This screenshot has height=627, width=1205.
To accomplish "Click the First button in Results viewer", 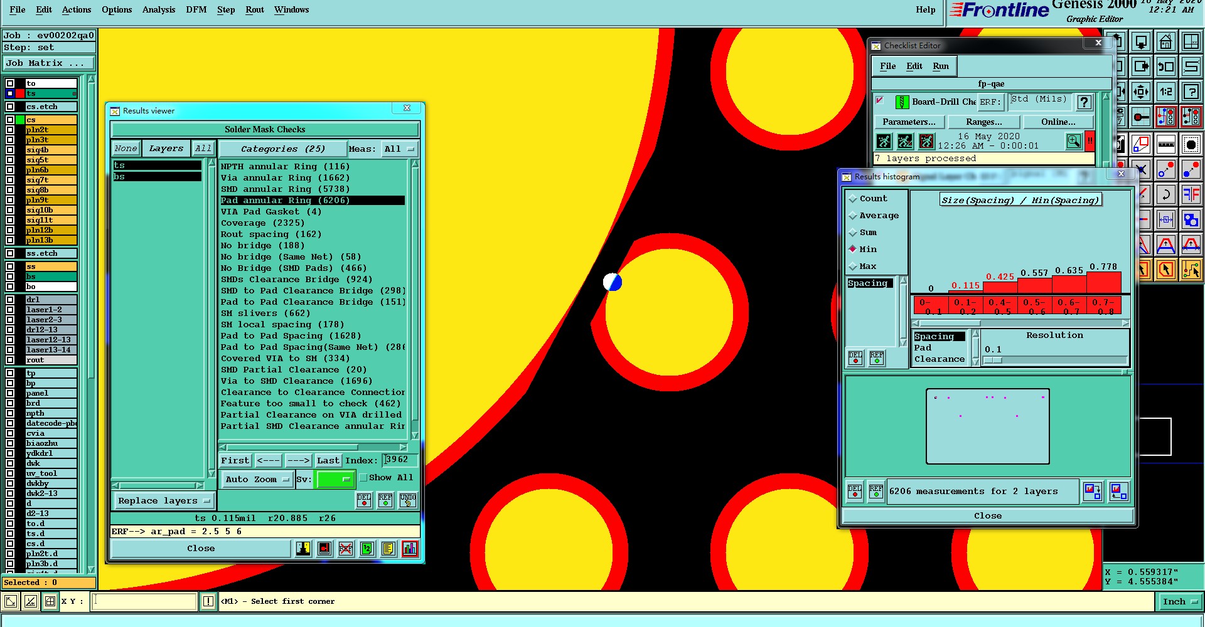I will pyautogui.click(x=235, y=461).
